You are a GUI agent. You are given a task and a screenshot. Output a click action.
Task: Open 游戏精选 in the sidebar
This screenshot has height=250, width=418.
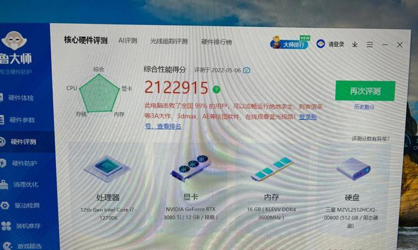29,246
